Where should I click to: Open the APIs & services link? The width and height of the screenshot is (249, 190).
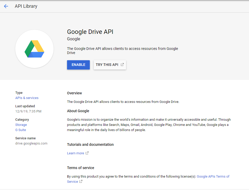coord(27,98)
